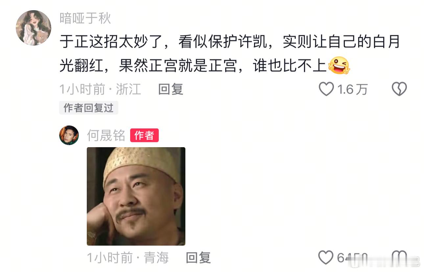Image resolution: width=424 pixels, height=272 pixels.
Task: Open the 暗哑于秋 commenter's avatar
Action: click(x=34, y=28)
